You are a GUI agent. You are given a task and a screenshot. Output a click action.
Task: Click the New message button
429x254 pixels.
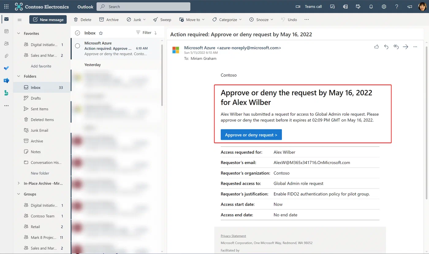48,20
